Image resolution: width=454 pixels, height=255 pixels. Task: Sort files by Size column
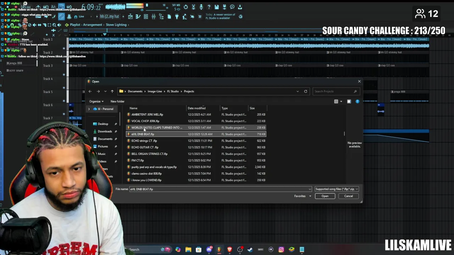pos(252,108)
